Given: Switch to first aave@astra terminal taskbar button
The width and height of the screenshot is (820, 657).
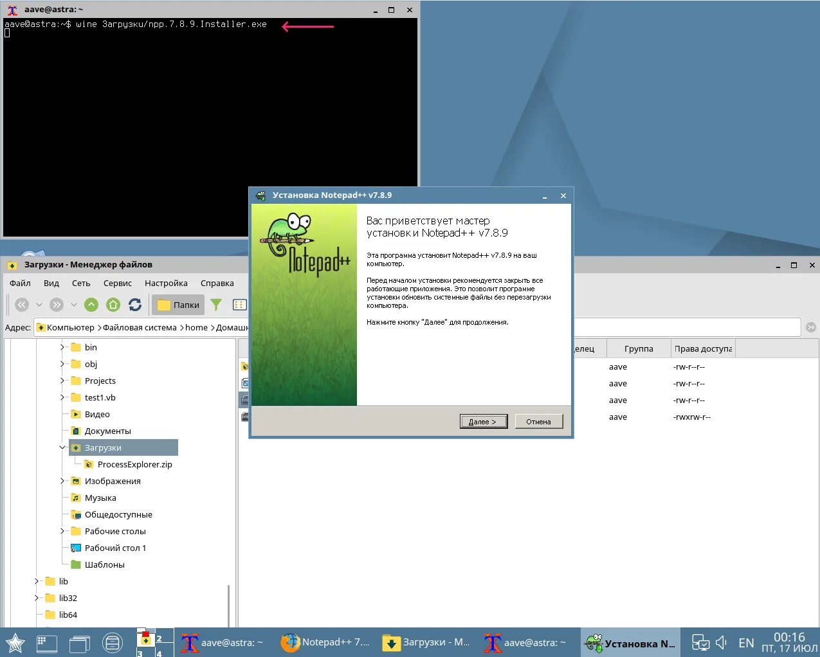Looking at the screenshot, I should (x=223, y=642).
